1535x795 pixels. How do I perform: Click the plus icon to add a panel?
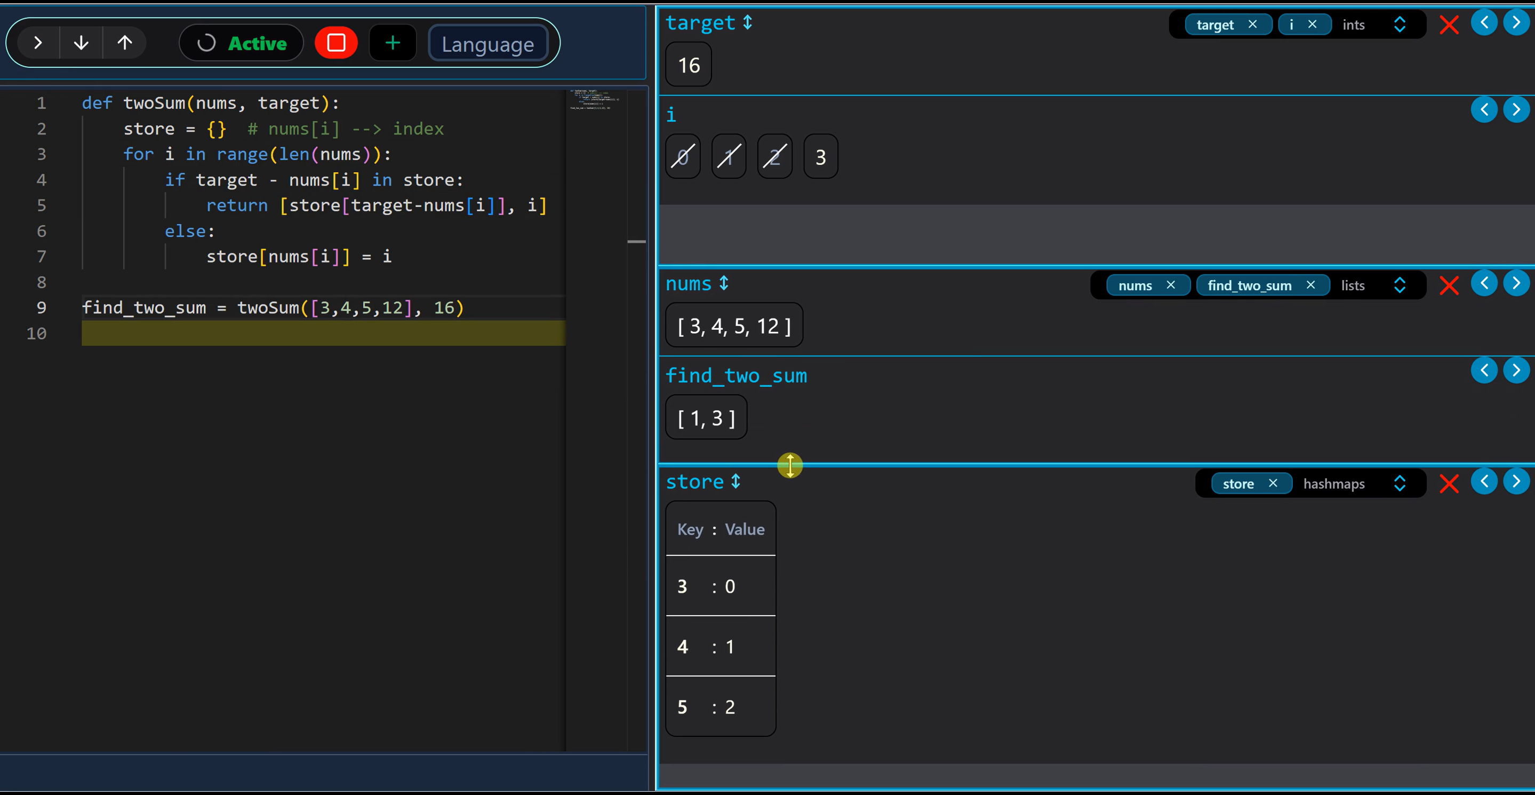click(x=392, y=42)
